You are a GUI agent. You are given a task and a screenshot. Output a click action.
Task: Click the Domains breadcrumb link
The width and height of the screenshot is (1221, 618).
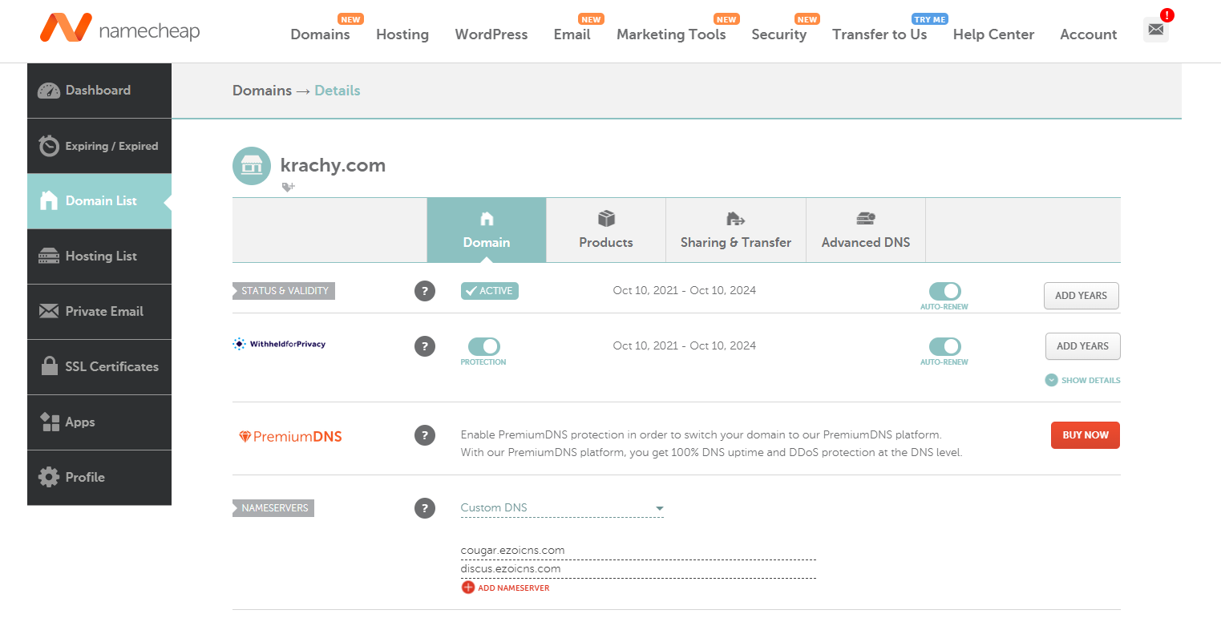point(262,91)
